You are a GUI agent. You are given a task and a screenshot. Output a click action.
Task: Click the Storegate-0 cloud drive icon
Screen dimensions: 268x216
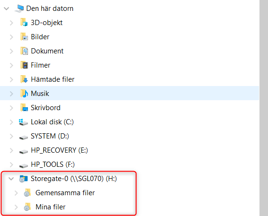click(23, 179)
